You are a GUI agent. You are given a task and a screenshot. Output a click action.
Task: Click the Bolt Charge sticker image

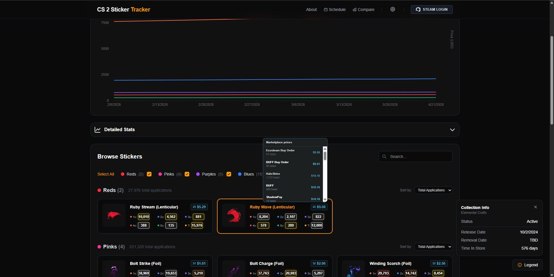click(233, 269)
